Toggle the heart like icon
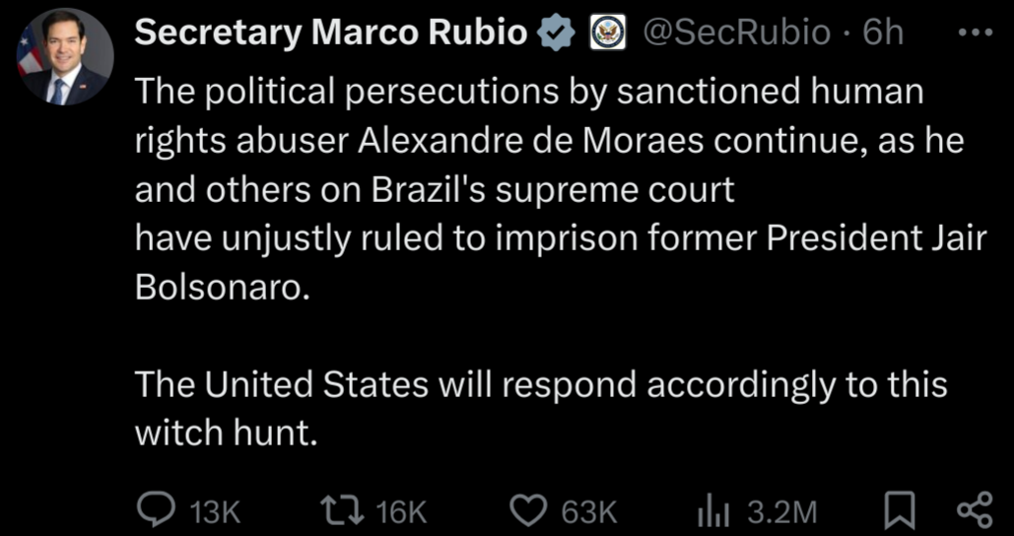The image size is (1014, 536). click(529, 510)
